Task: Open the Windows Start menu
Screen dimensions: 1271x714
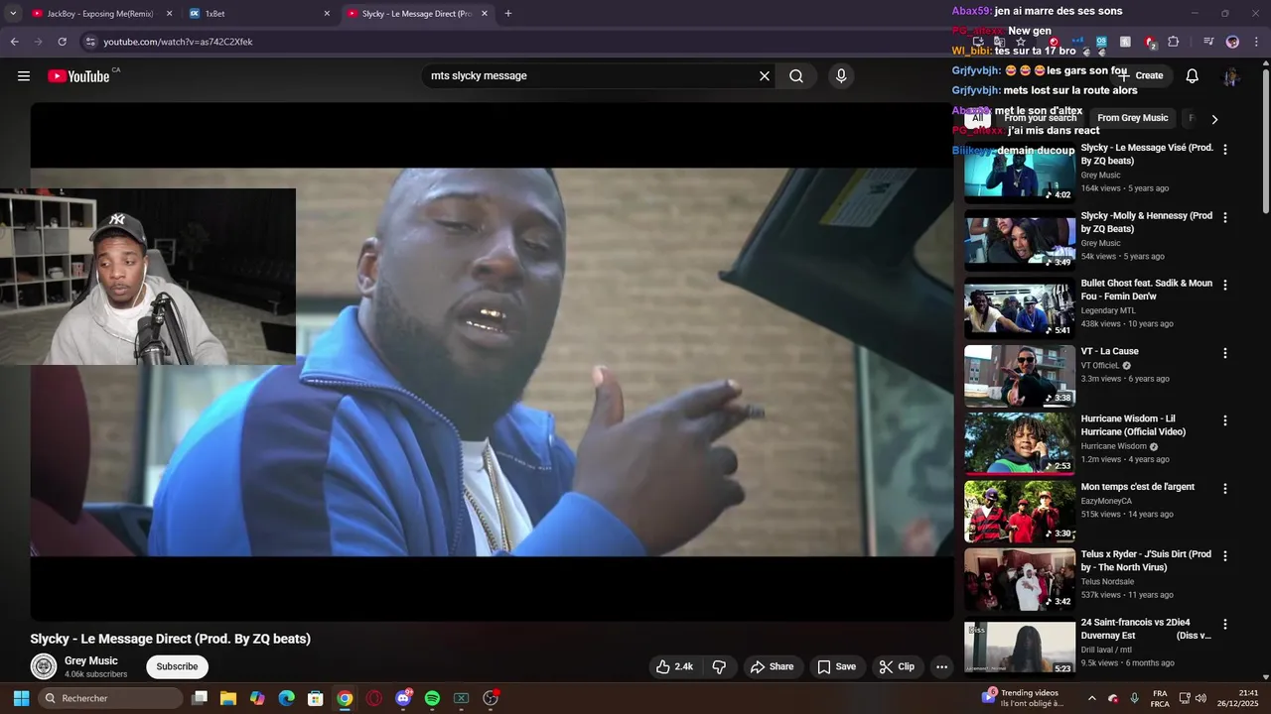Action: [x=21, y=698]
